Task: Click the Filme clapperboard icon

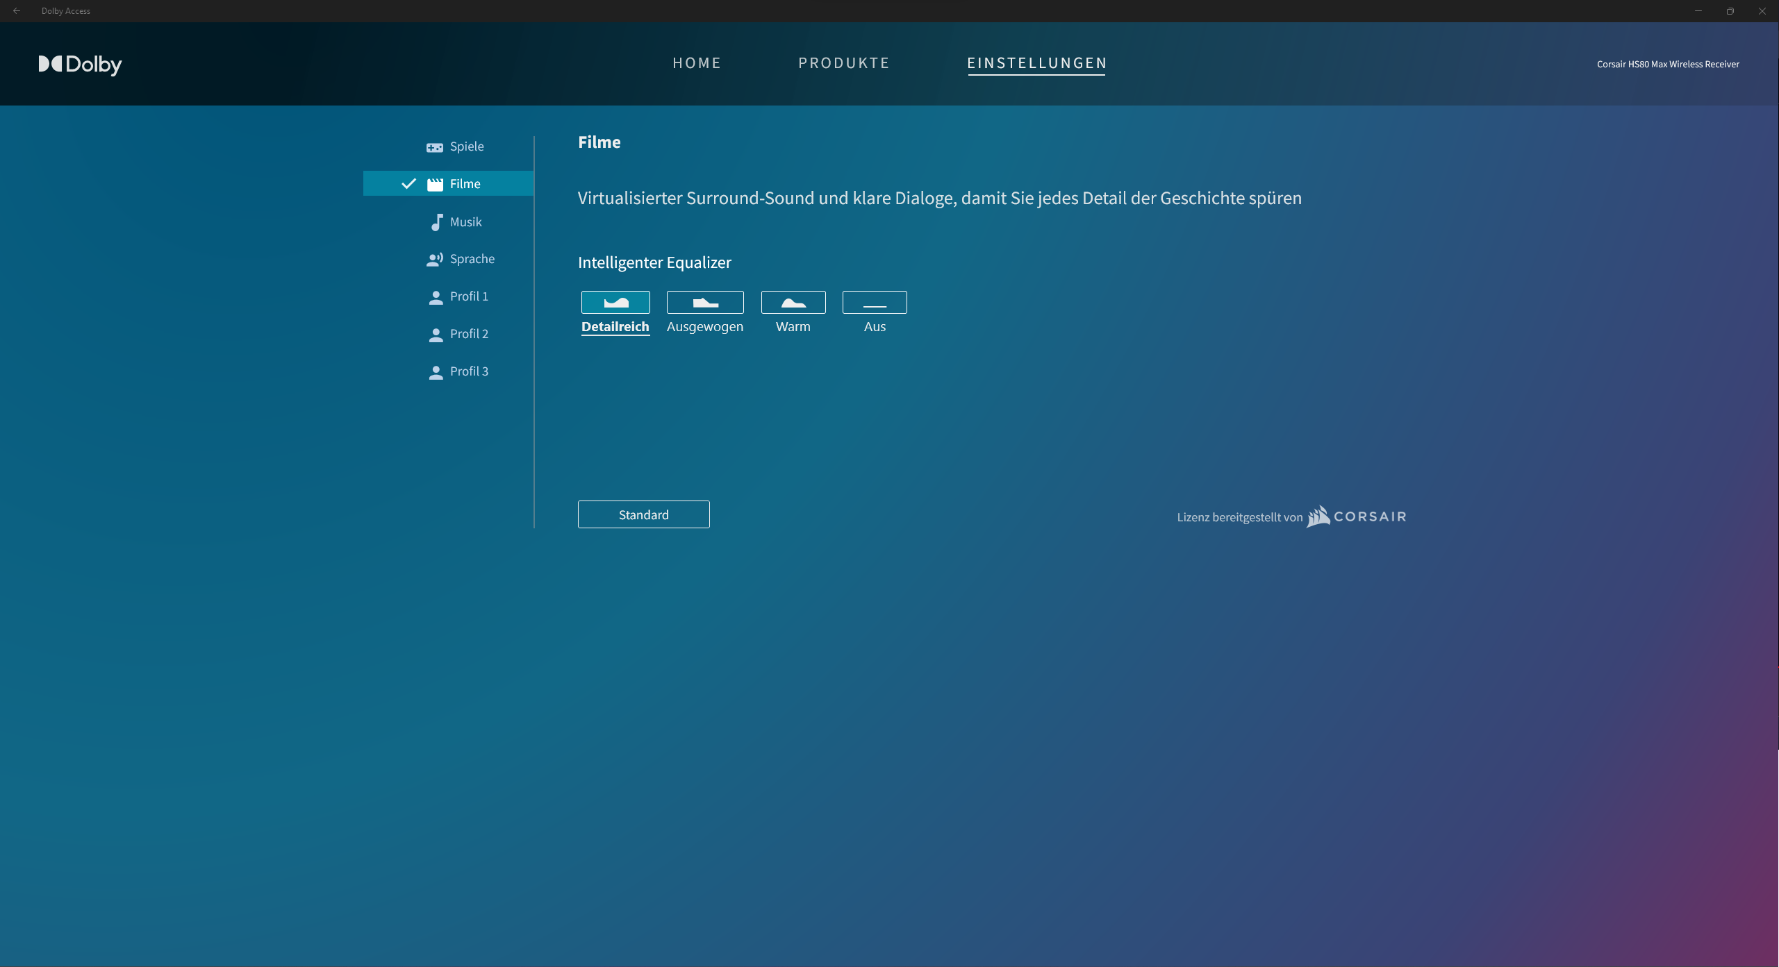Action: click(435, 184)
